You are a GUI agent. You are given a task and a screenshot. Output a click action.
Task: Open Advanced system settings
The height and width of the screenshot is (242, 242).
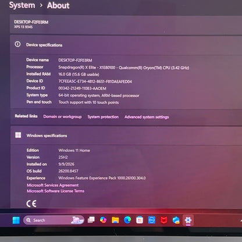pyautogui.click(x=147, y=117)
